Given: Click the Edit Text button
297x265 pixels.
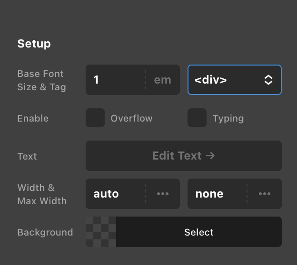Looking at the screenshot, I should point(183,156).
